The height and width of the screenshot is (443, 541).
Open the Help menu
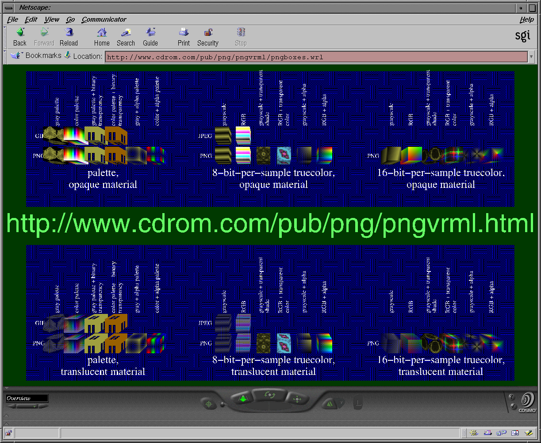click(x=526, y=19)
